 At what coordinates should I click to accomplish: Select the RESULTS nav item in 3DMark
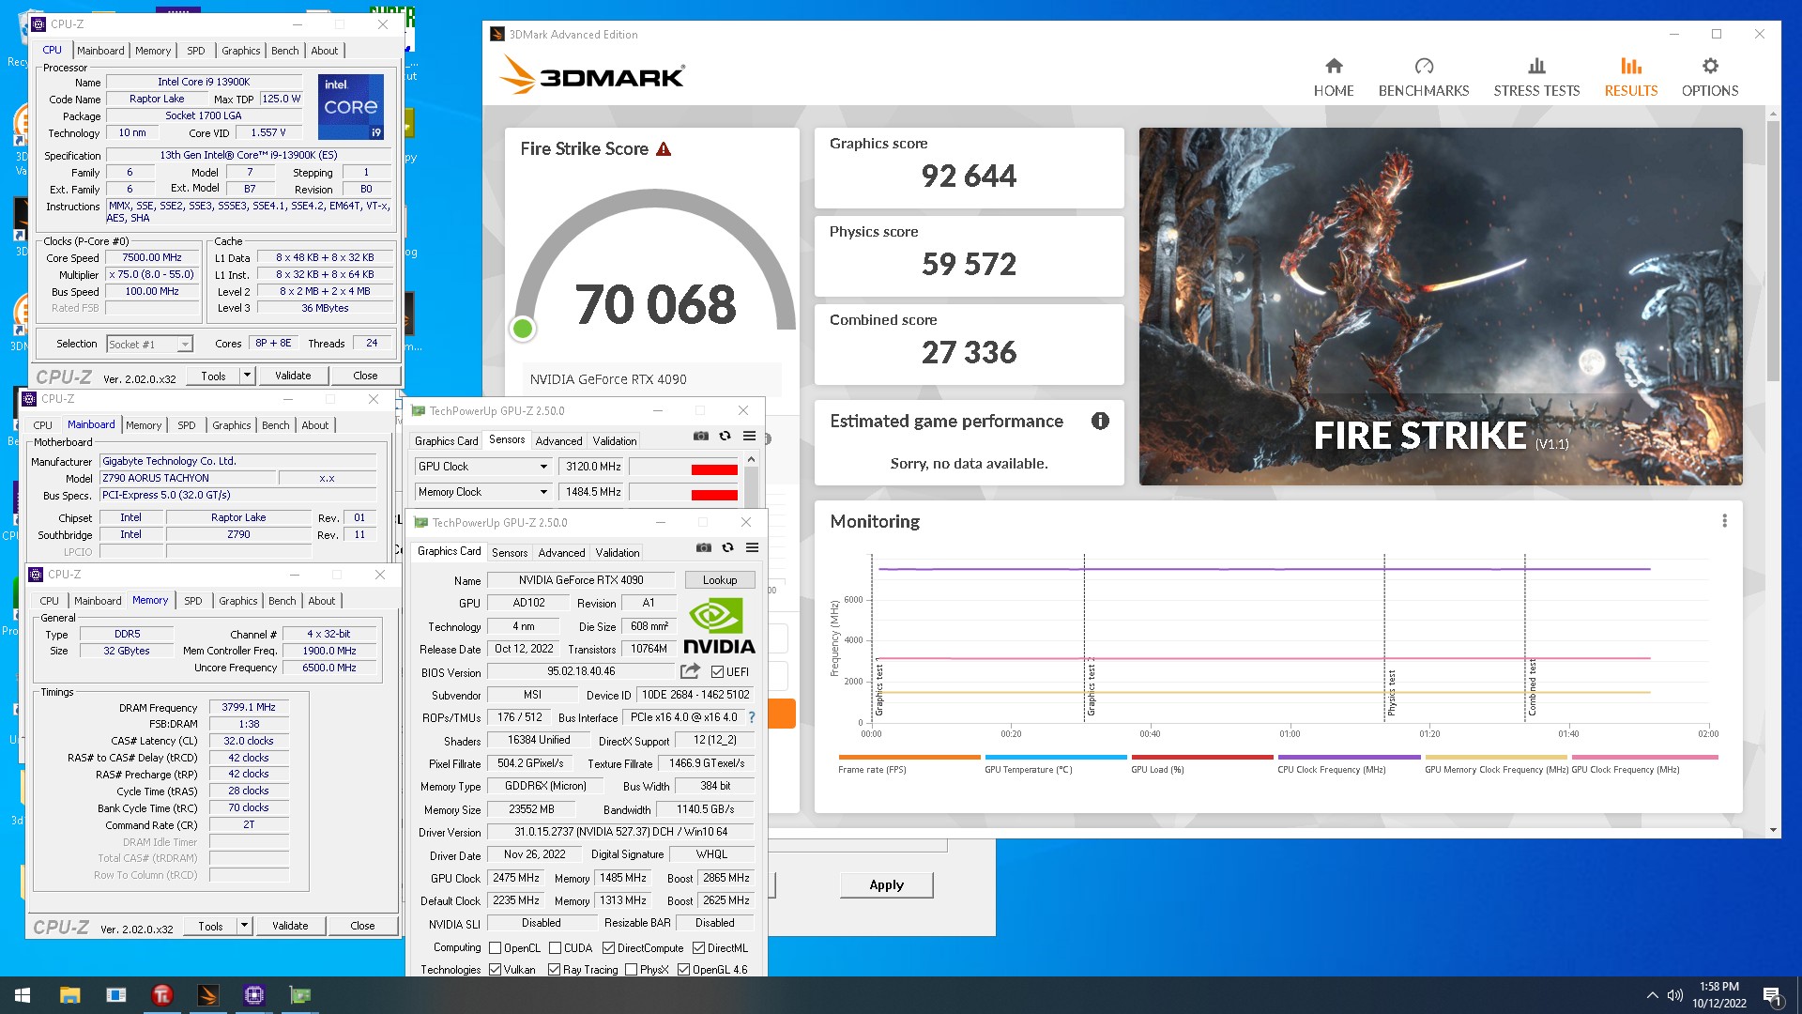1631,77
